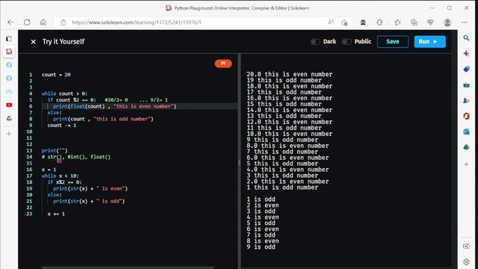
Task: Click the PY language badge
Action: [x=223, y=64]
